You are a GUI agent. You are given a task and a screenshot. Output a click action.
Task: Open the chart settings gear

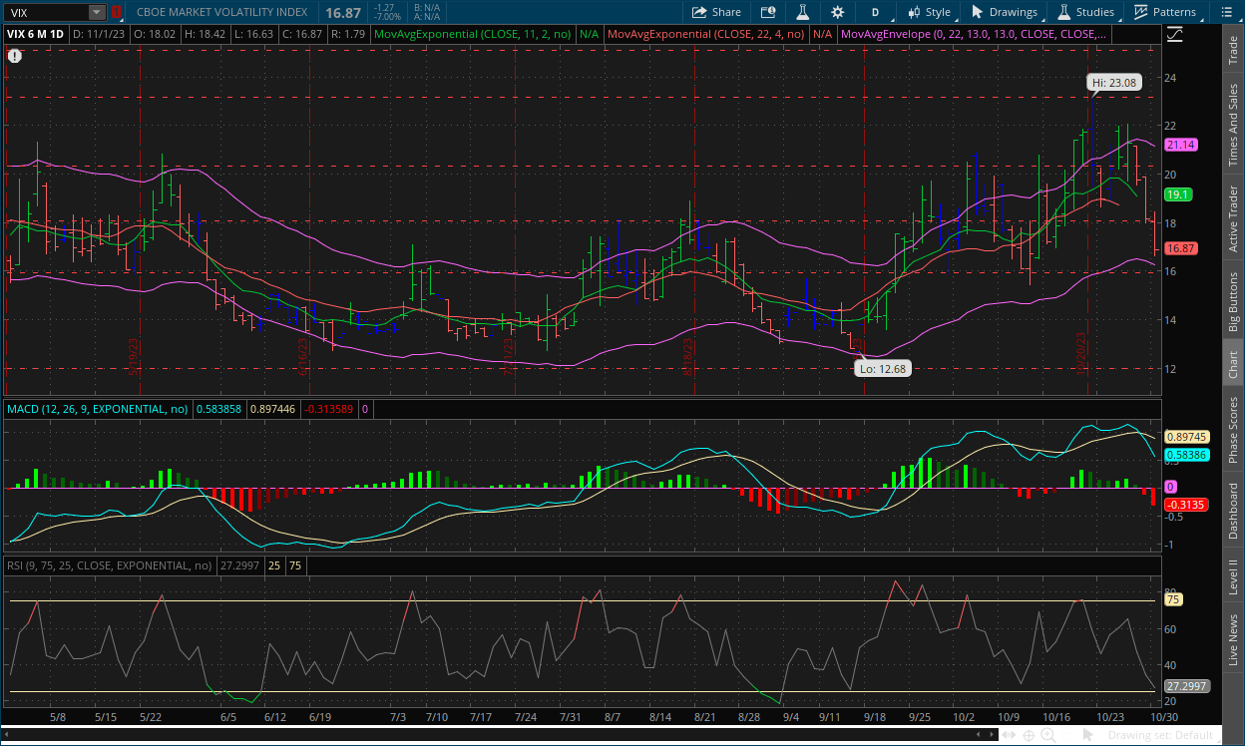tap(837, 12)
